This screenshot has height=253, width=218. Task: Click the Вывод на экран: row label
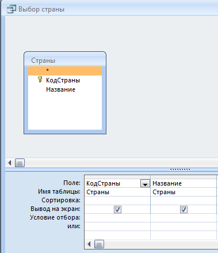point(55,209)
